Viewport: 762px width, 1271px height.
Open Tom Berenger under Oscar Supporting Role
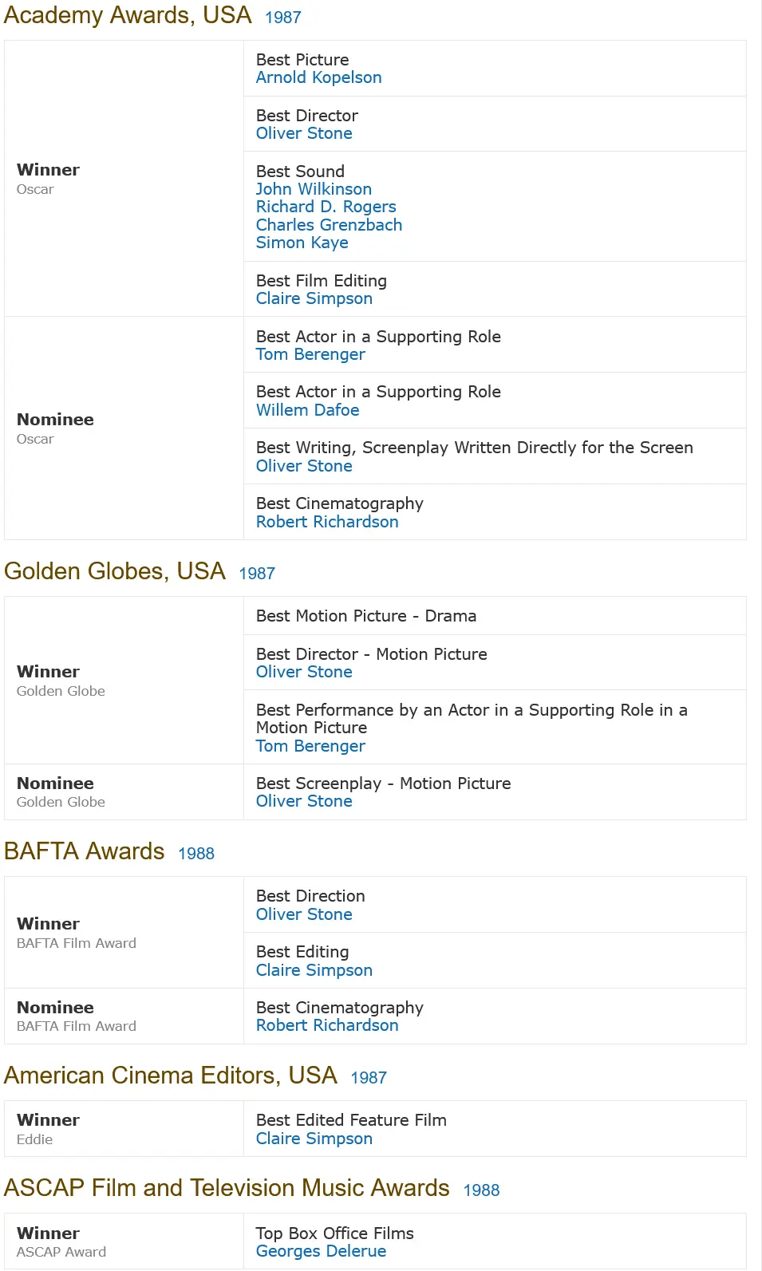tap(310, 354)
